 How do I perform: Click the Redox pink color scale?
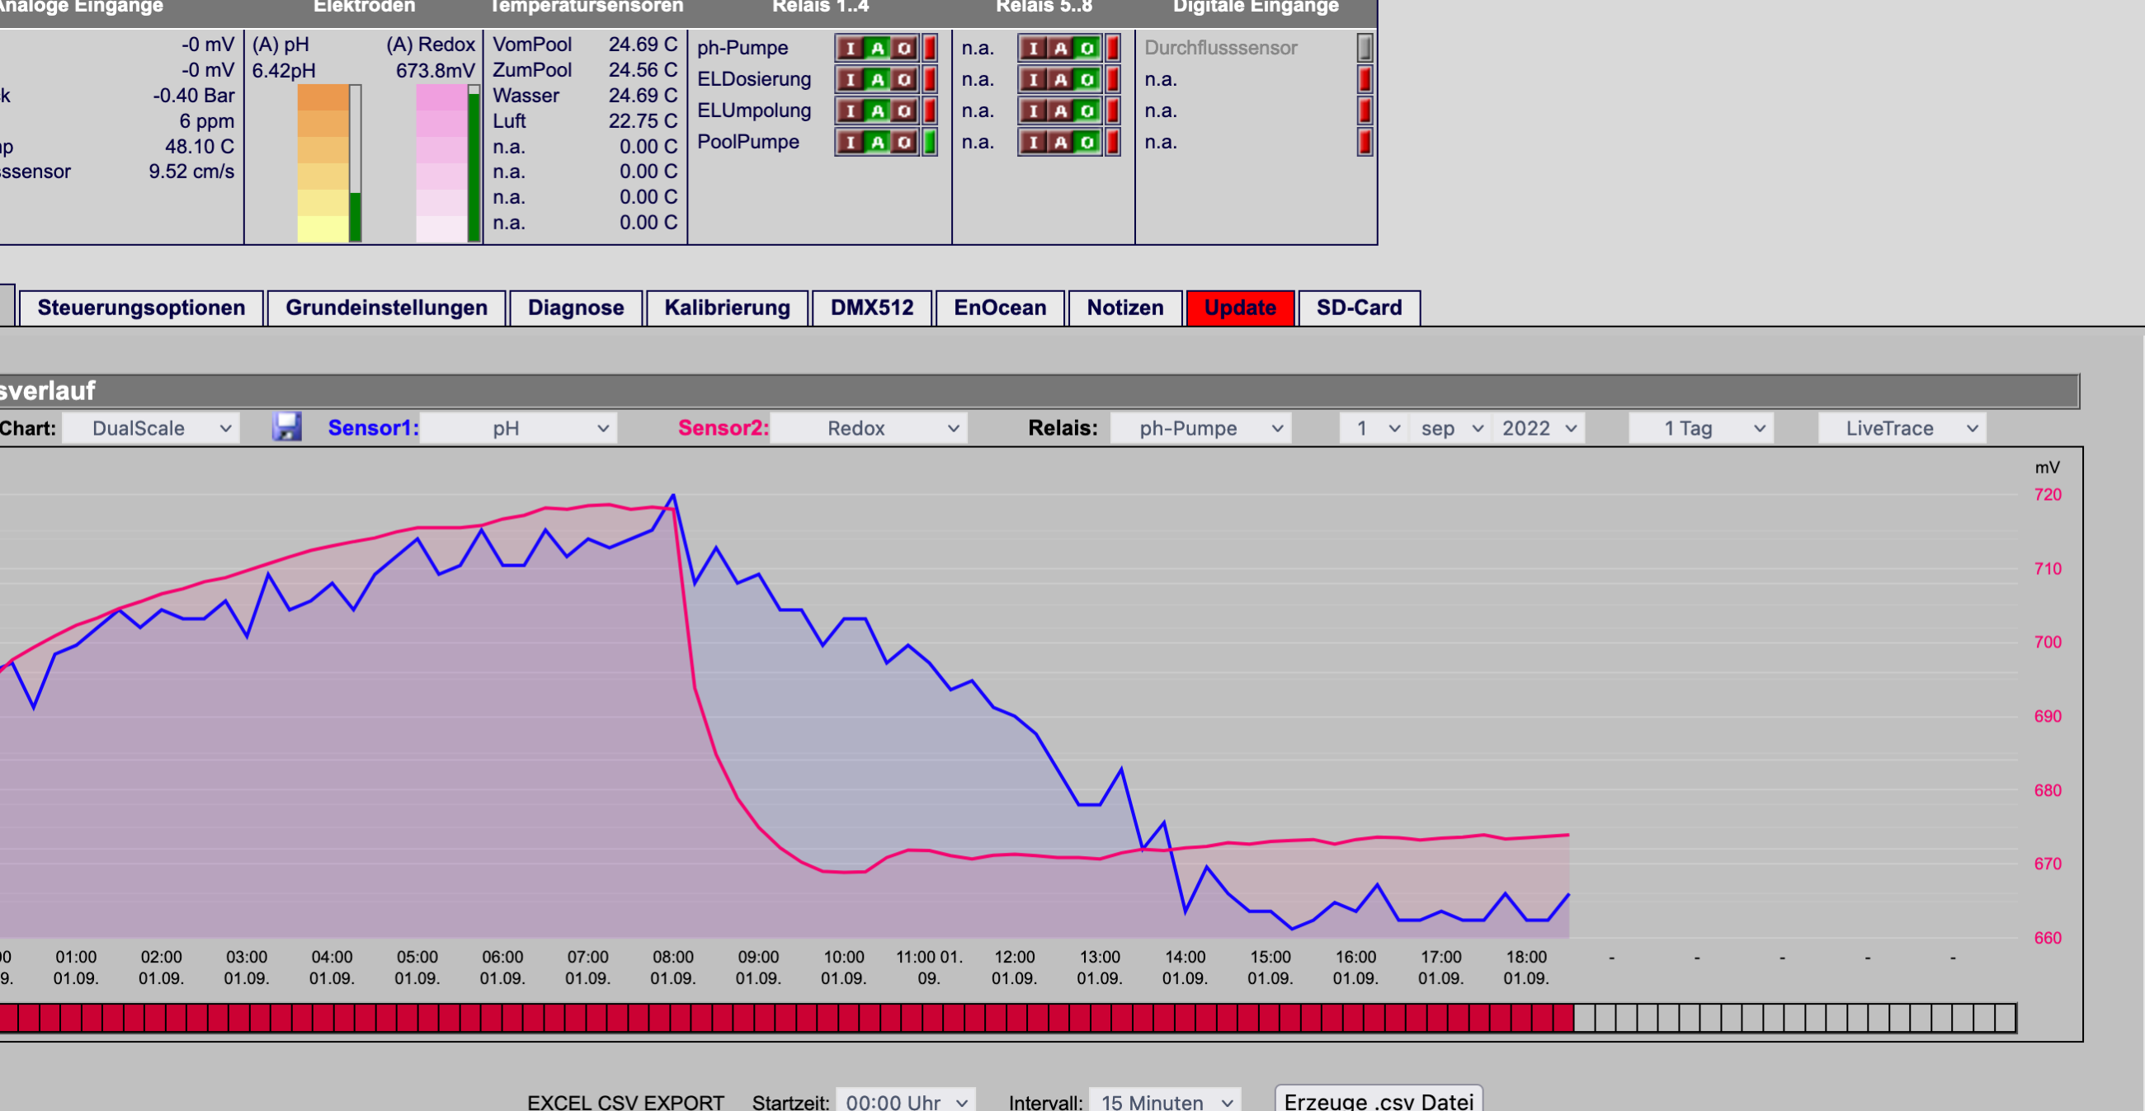[x=441, y=163]
